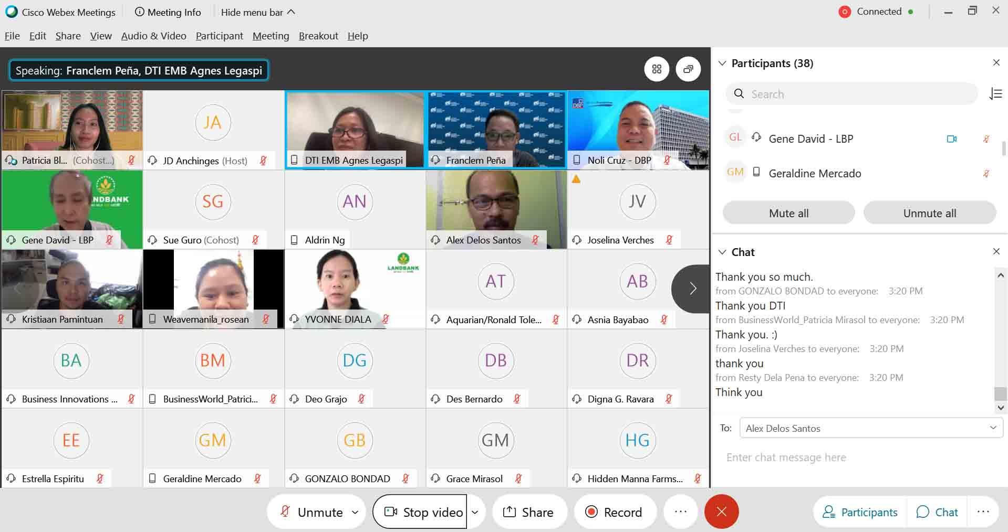1008x532 pixels.
Task: Toggle Chat panel button at bottom
Action: 938,512
